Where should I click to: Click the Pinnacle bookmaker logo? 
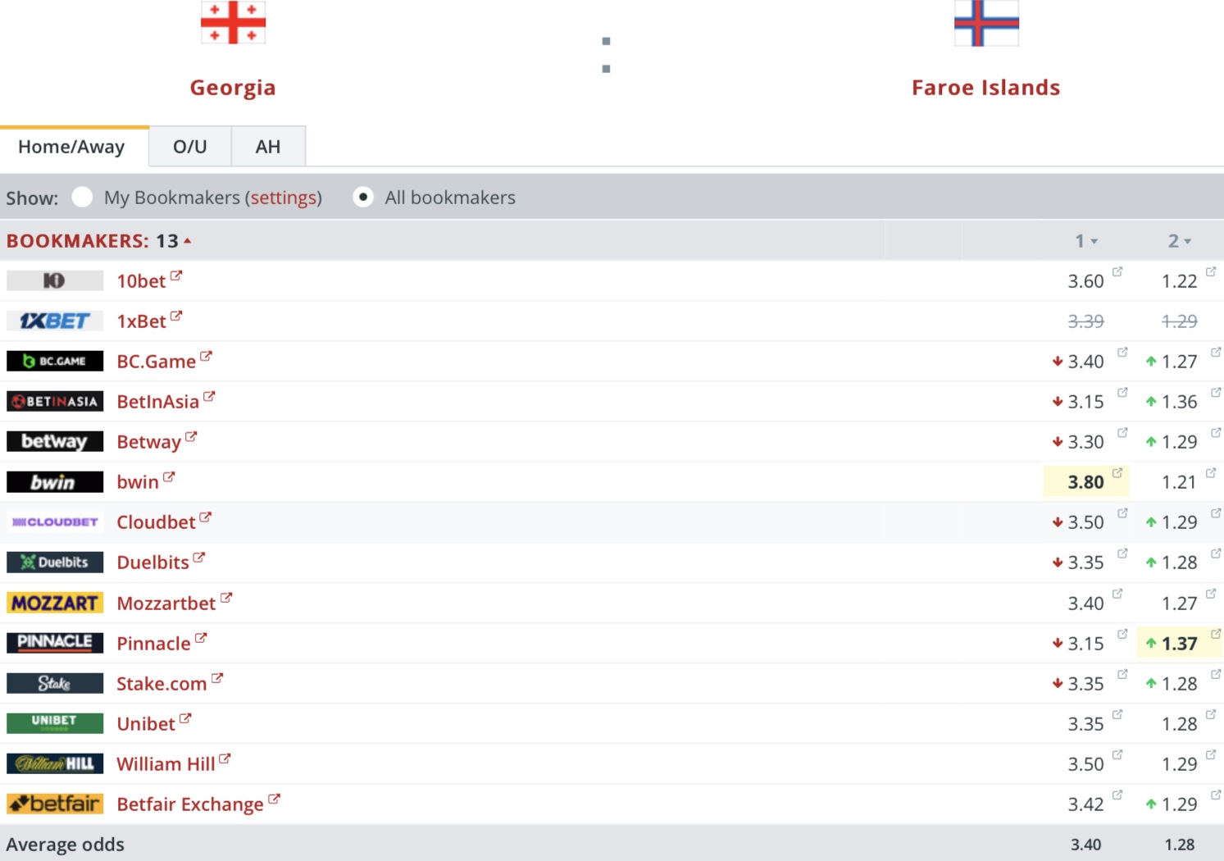(55, 643)
